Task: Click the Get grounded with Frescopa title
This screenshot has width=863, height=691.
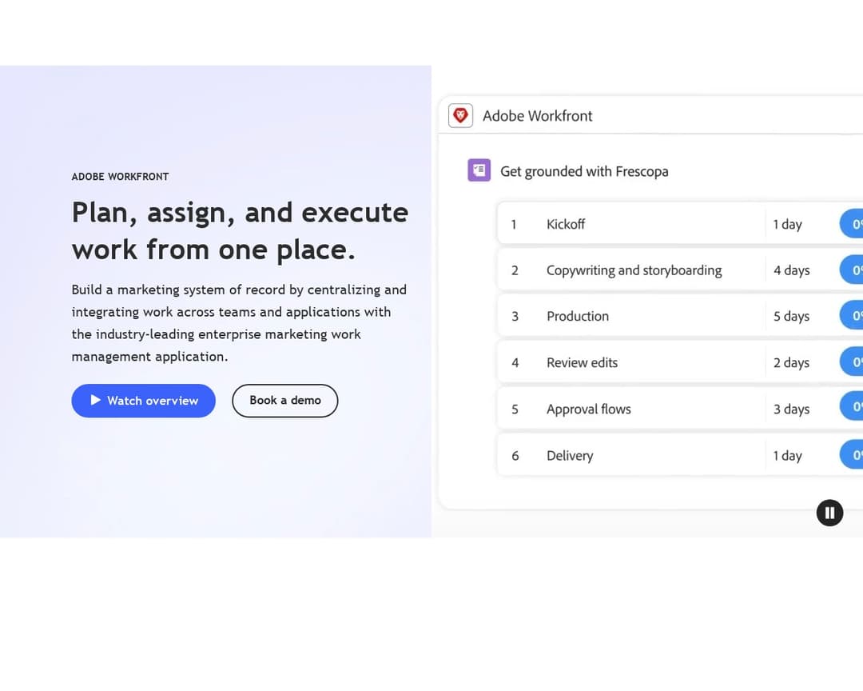Action: point(584,171)
